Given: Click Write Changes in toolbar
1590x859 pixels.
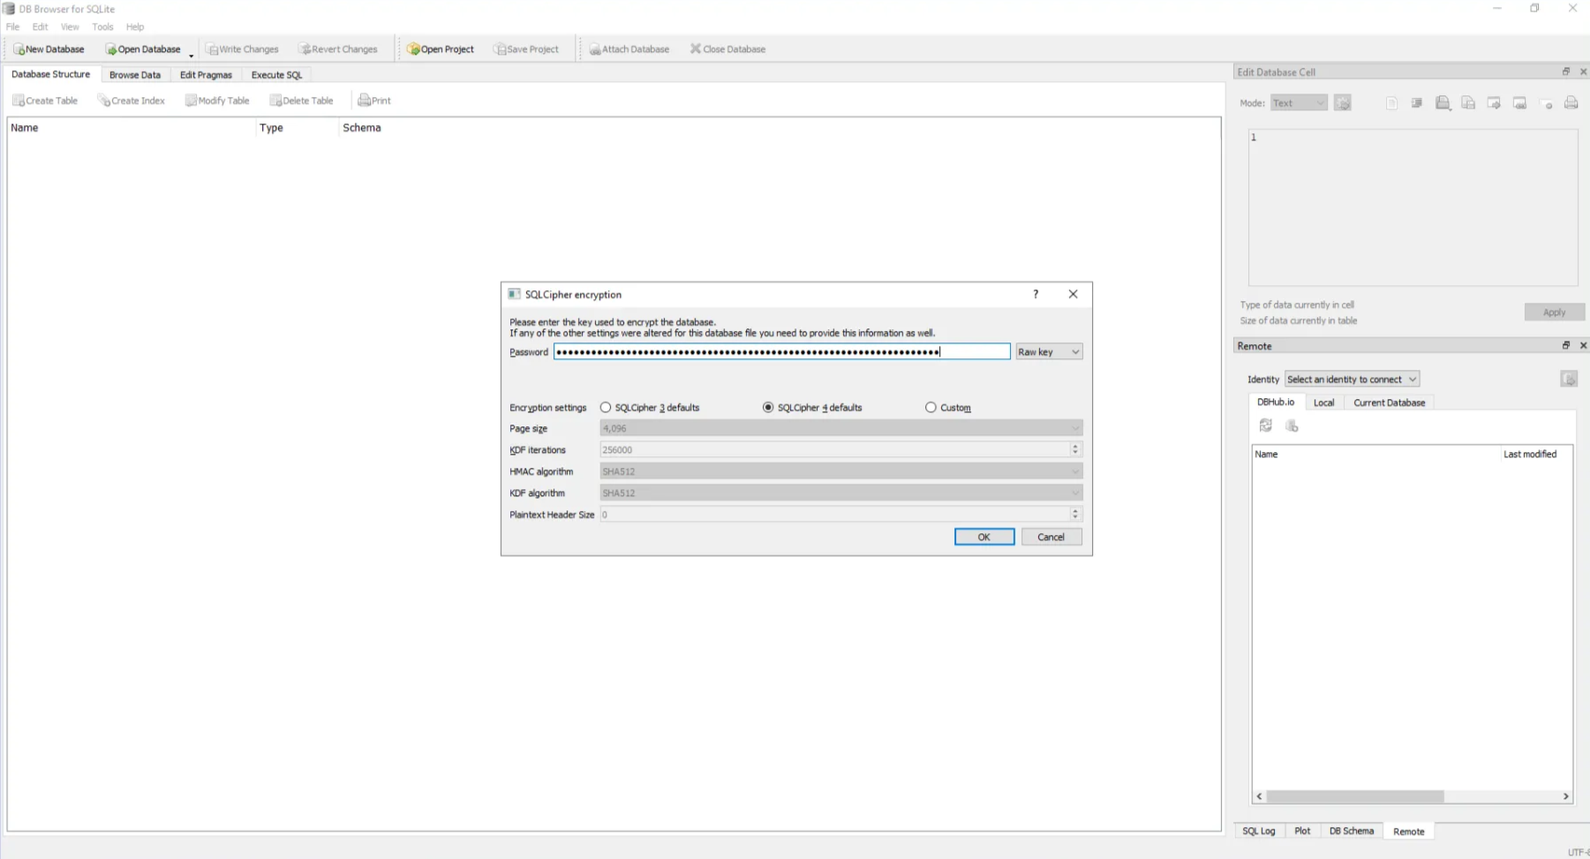Looking at the screenshot, I should [242, 49].
